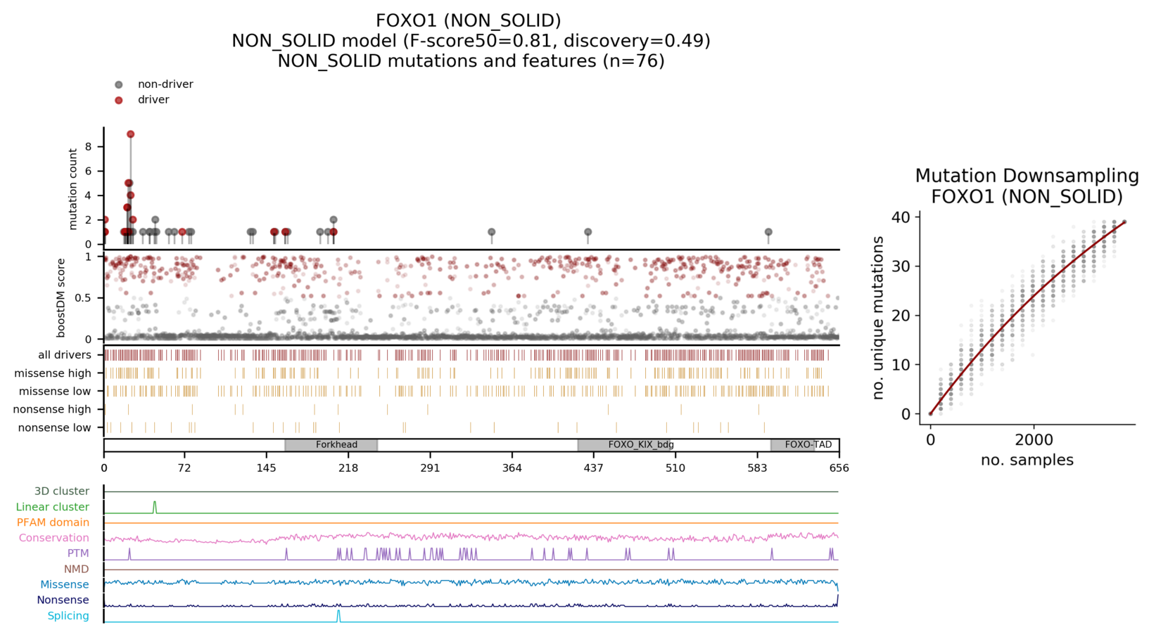Screen dimensions: 1149x637
Task: Select the Forkhead domain box
Action: coord(331,445)
